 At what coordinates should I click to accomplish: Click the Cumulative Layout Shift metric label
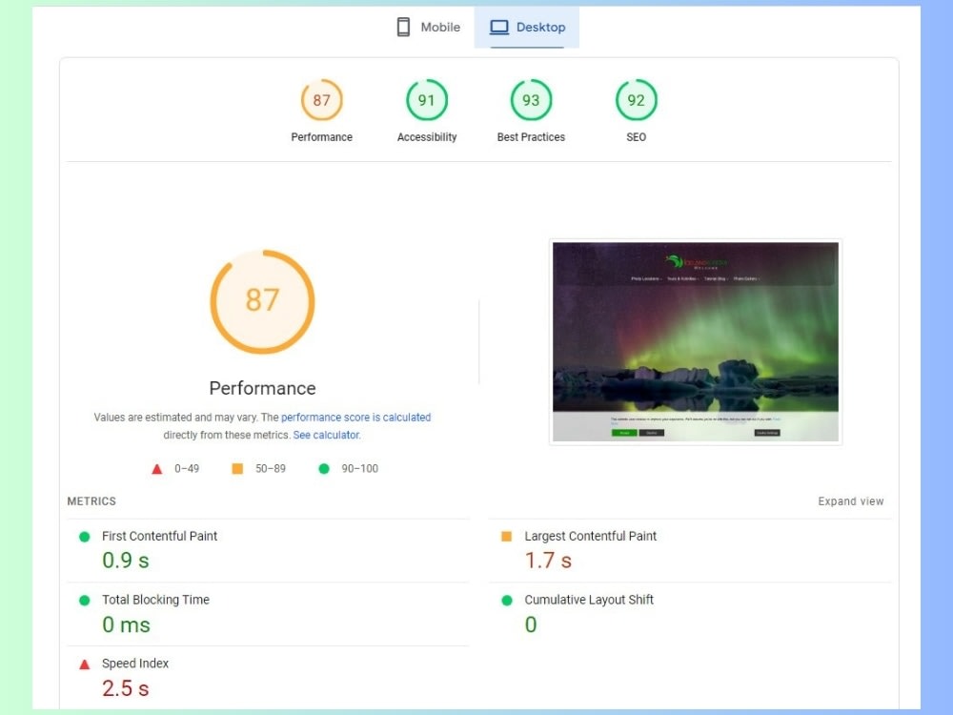coord(589,600)
